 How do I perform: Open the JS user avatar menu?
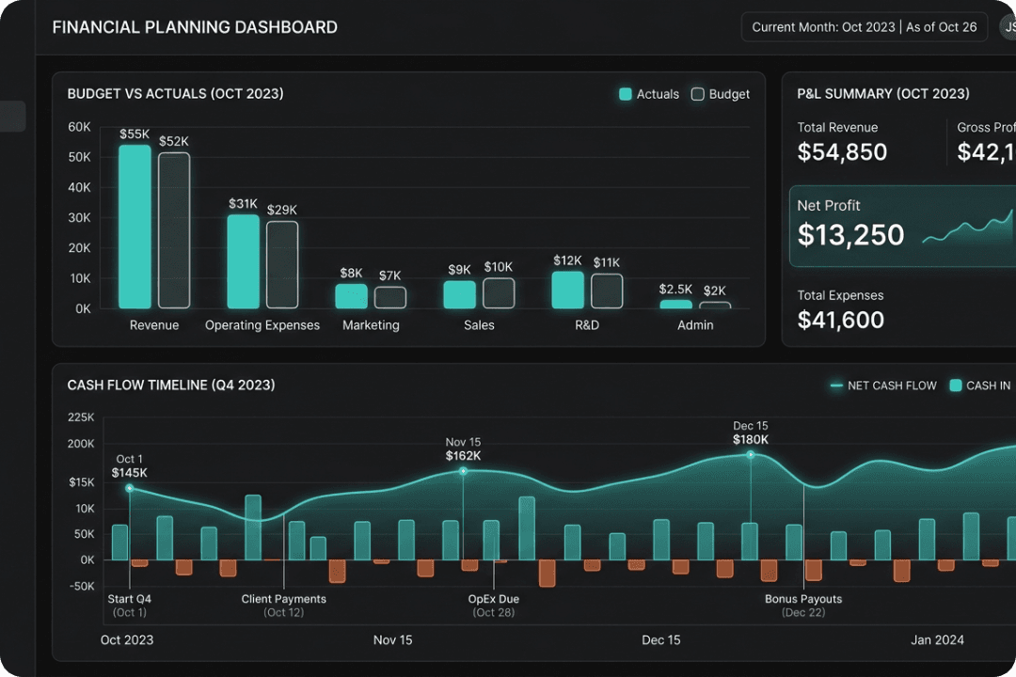1008,27
